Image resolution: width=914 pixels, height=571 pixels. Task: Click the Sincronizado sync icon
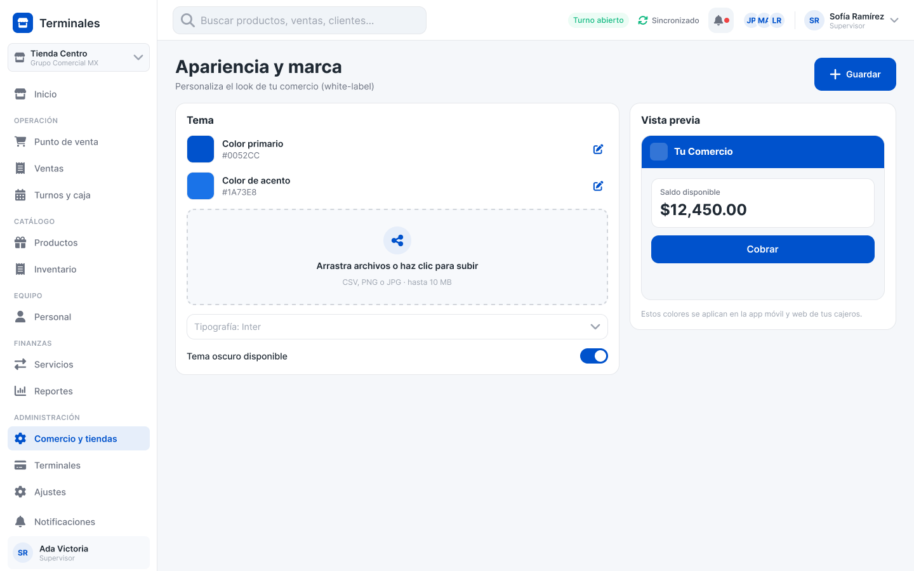click(643, 20)
